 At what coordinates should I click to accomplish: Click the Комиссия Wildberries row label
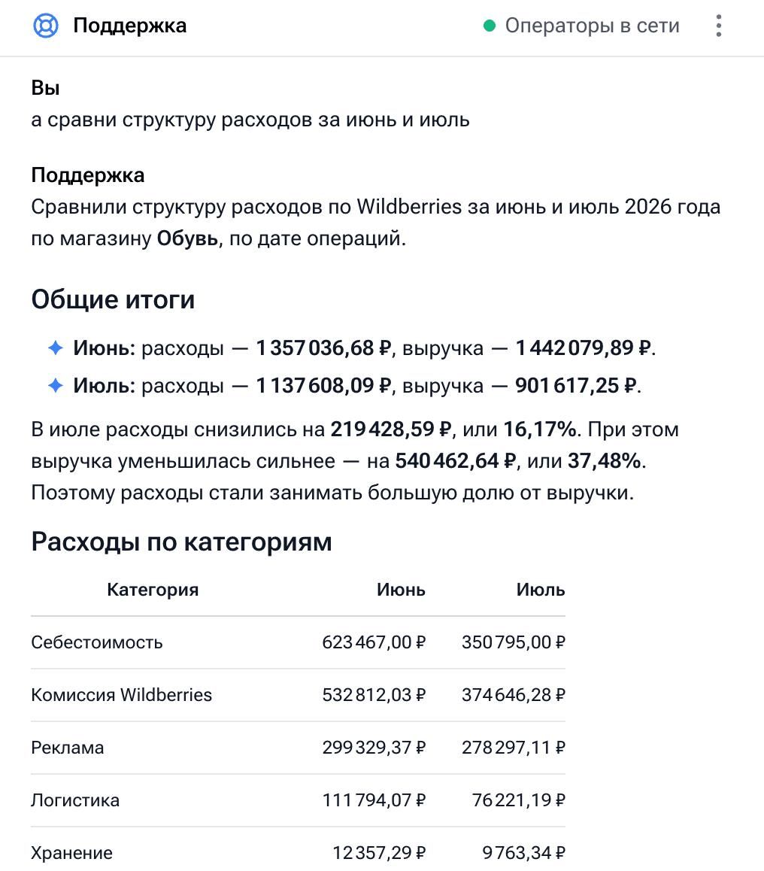click(122, 695)
